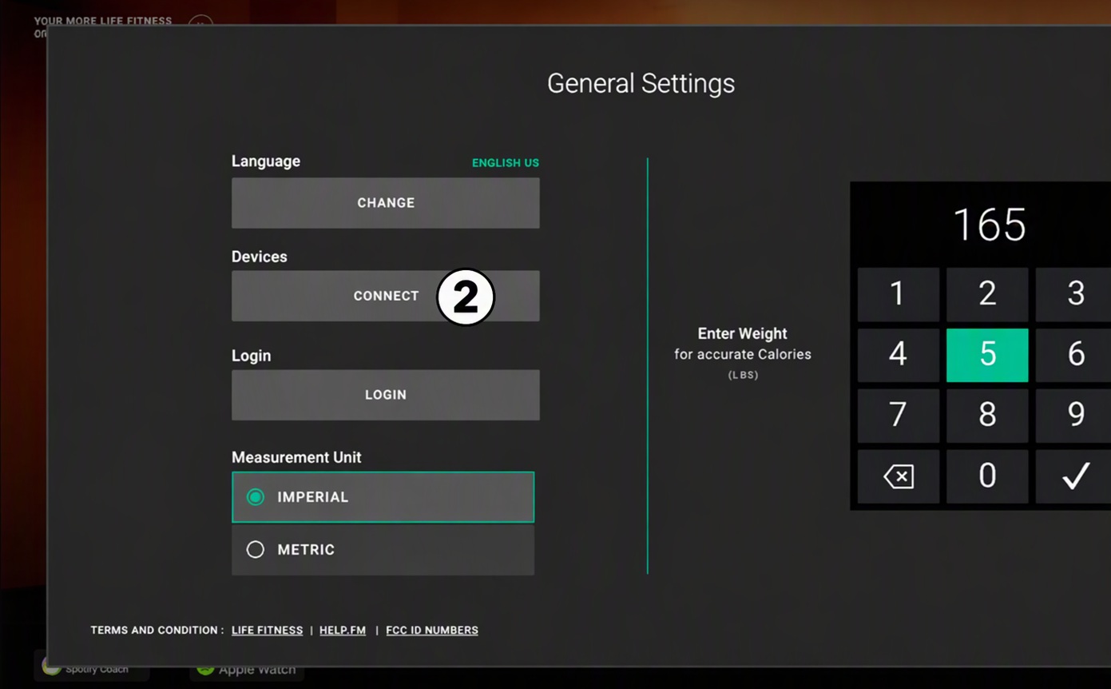Screen dimensions: 1111x689
Task: Open the Life Fitness terms link
Action: click(x=267, y=630)
